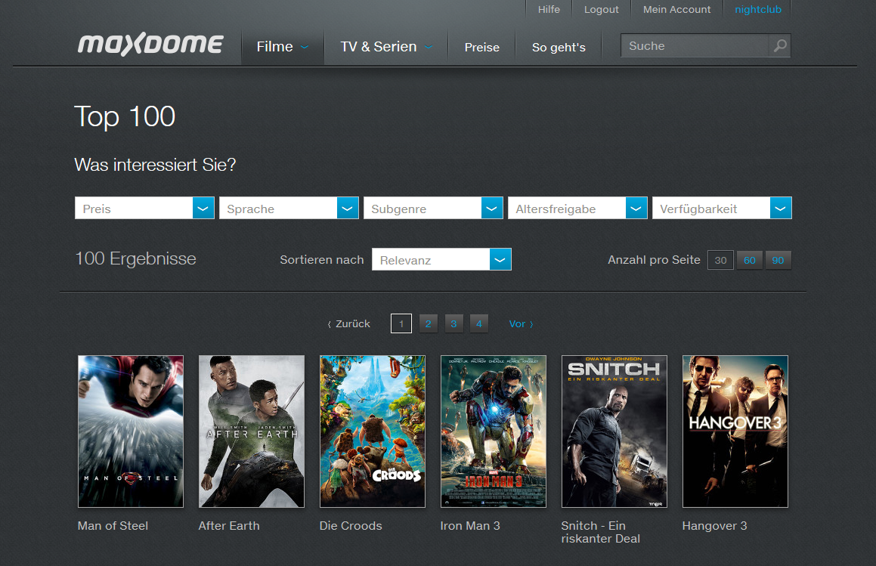Open the Man of Steel poster
The width and height of the screenshot is (876, 566).
coord(131,431)
